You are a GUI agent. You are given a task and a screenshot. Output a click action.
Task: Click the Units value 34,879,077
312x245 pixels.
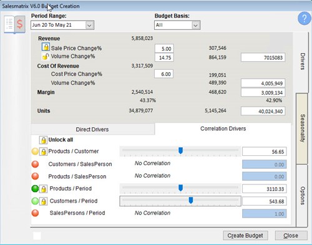click(141, 110)
